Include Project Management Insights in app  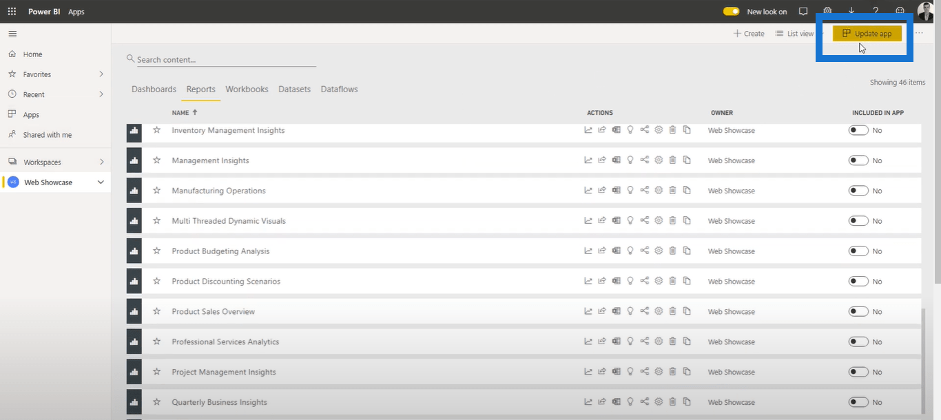(x=858, y=372)
